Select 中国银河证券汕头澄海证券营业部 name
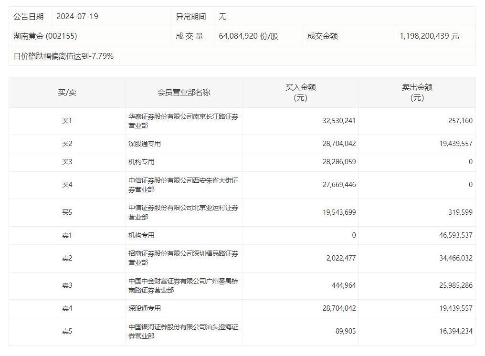Image resolution: width=485 pixels, height=356 pixels. coord(183,332)
